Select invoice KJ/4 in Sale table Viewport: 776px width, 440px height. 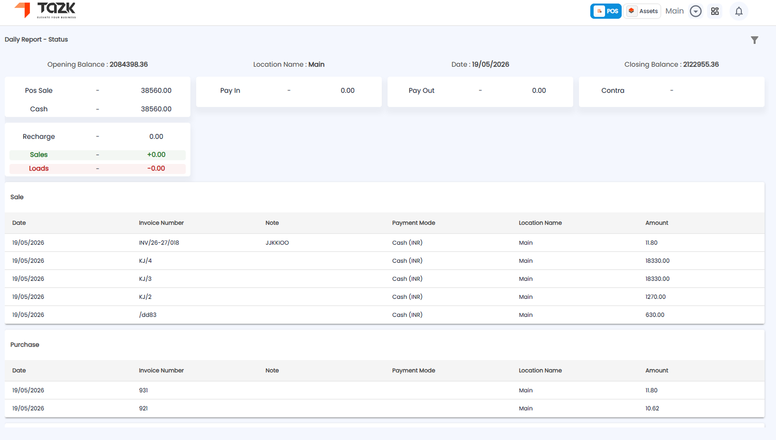pos(145,261)
